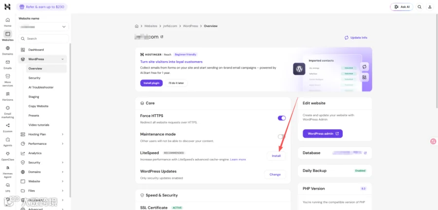Go to WordPress in the breadcrumb

click(190, 26)
